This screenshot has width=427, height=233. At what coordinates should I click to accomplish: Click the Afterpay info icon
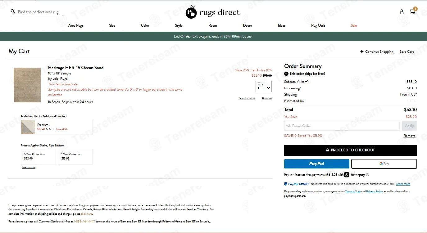coord(367,175)
